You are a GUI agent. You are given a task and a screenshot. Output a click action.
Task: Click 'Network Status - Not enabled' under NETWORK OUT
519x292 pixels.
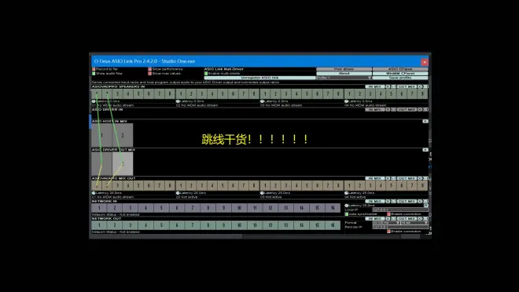pos(116,232)
